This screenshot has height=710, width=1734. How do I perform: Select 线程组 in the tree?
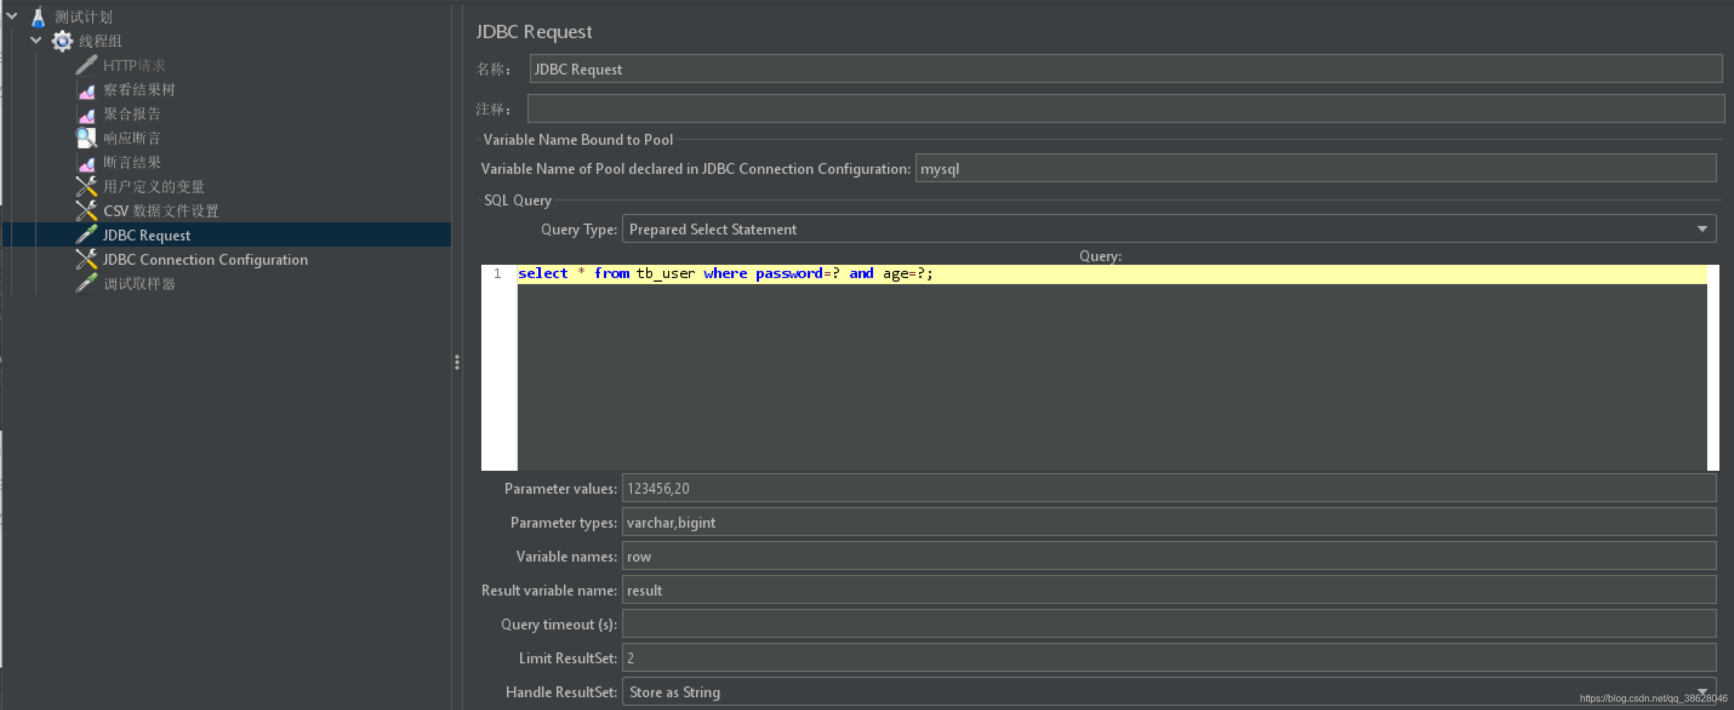(x=100, y=41)
